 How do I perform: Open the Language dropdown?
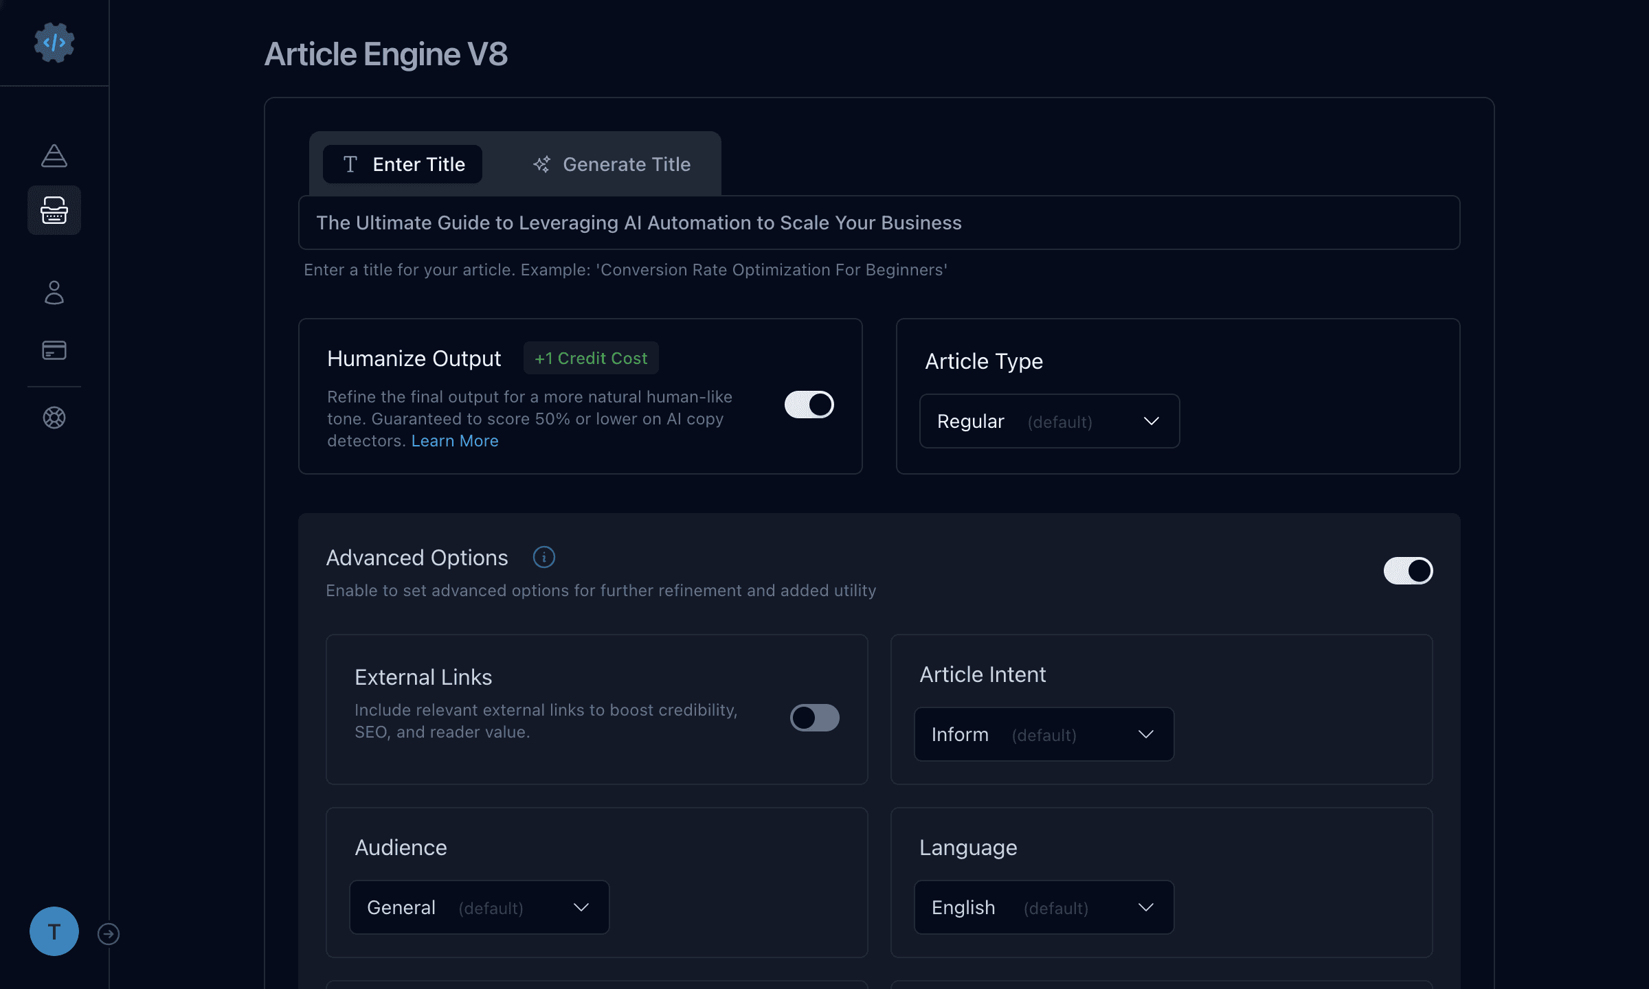pos(1044,907)
